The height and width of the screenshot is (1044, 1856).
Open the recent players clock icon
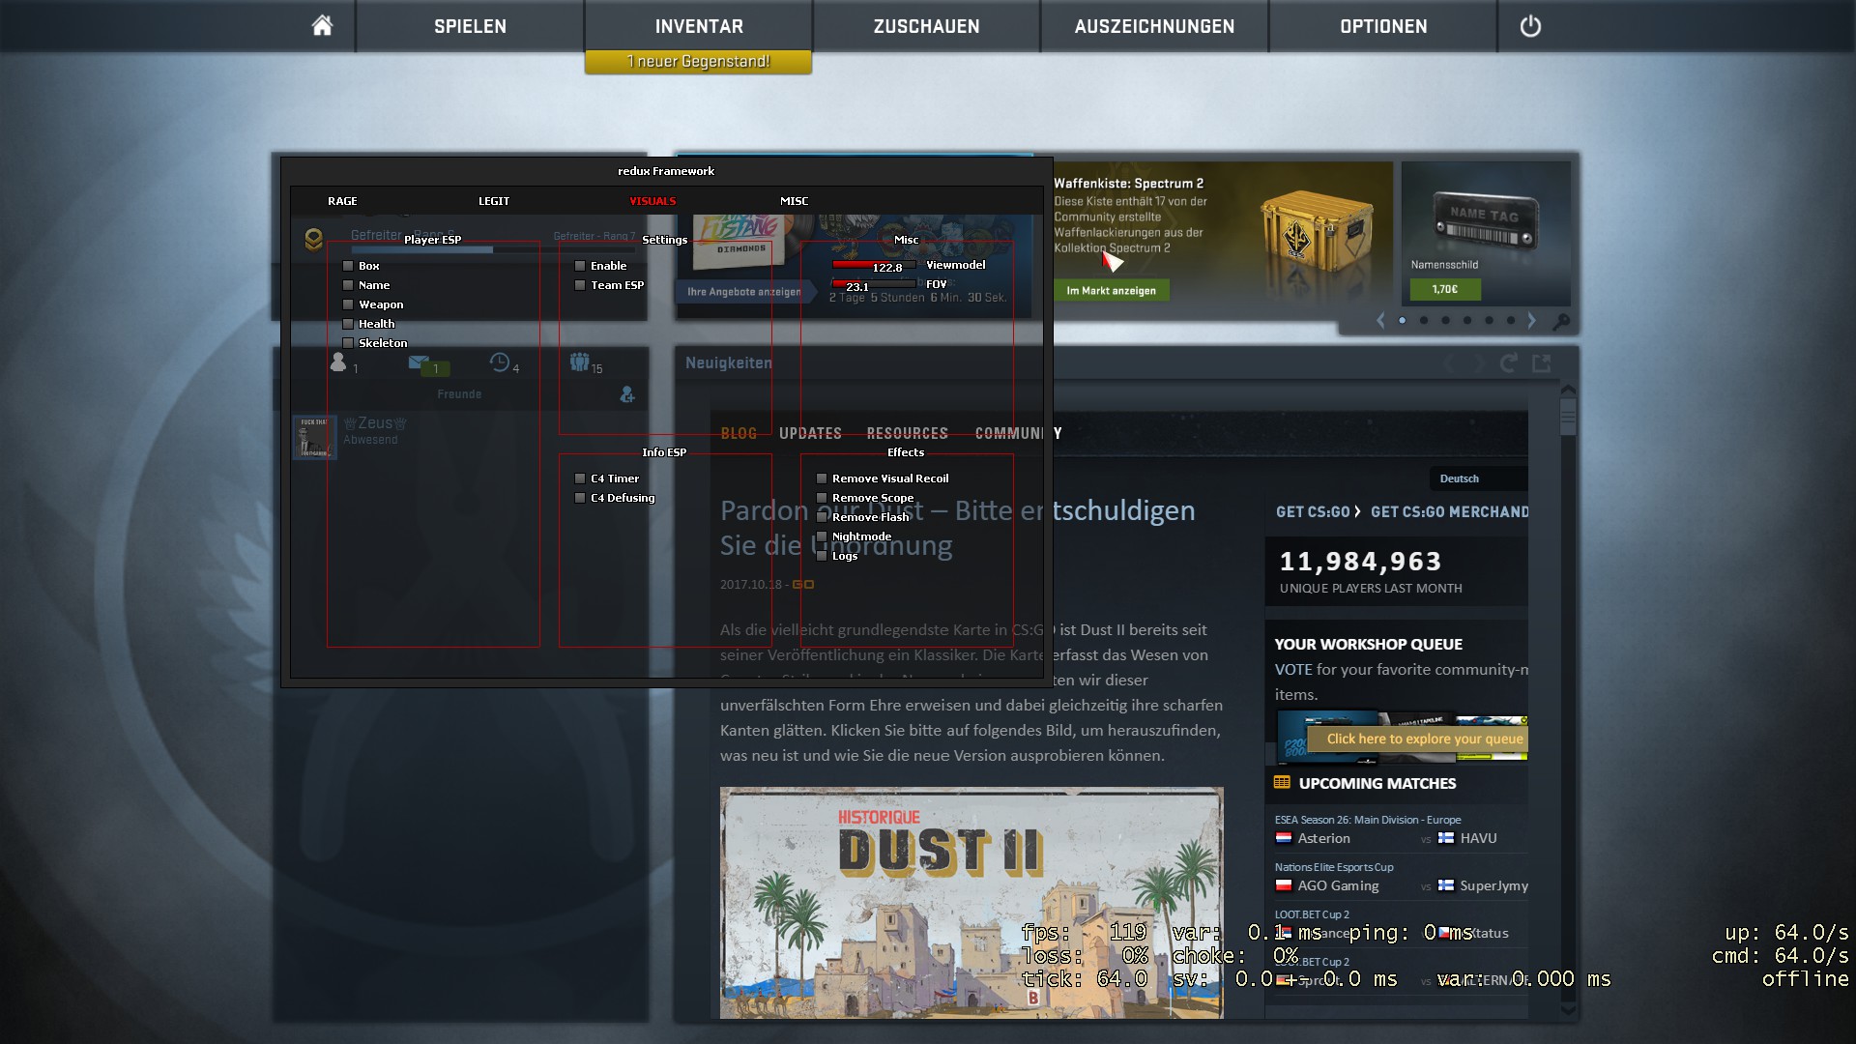click(x=500, y=362)
